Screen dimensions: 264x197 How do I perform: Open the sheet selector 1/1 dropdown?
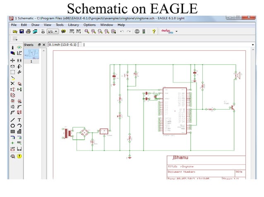point(53,31)
